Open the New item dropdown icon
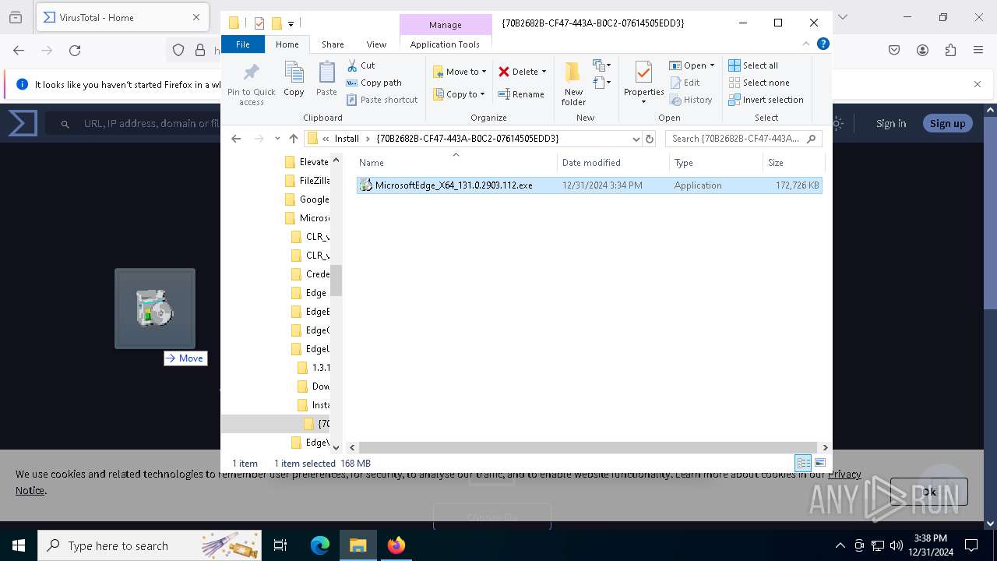Viewport: 997px width, 561px height. pyautogui.click(x=601, y=65)
